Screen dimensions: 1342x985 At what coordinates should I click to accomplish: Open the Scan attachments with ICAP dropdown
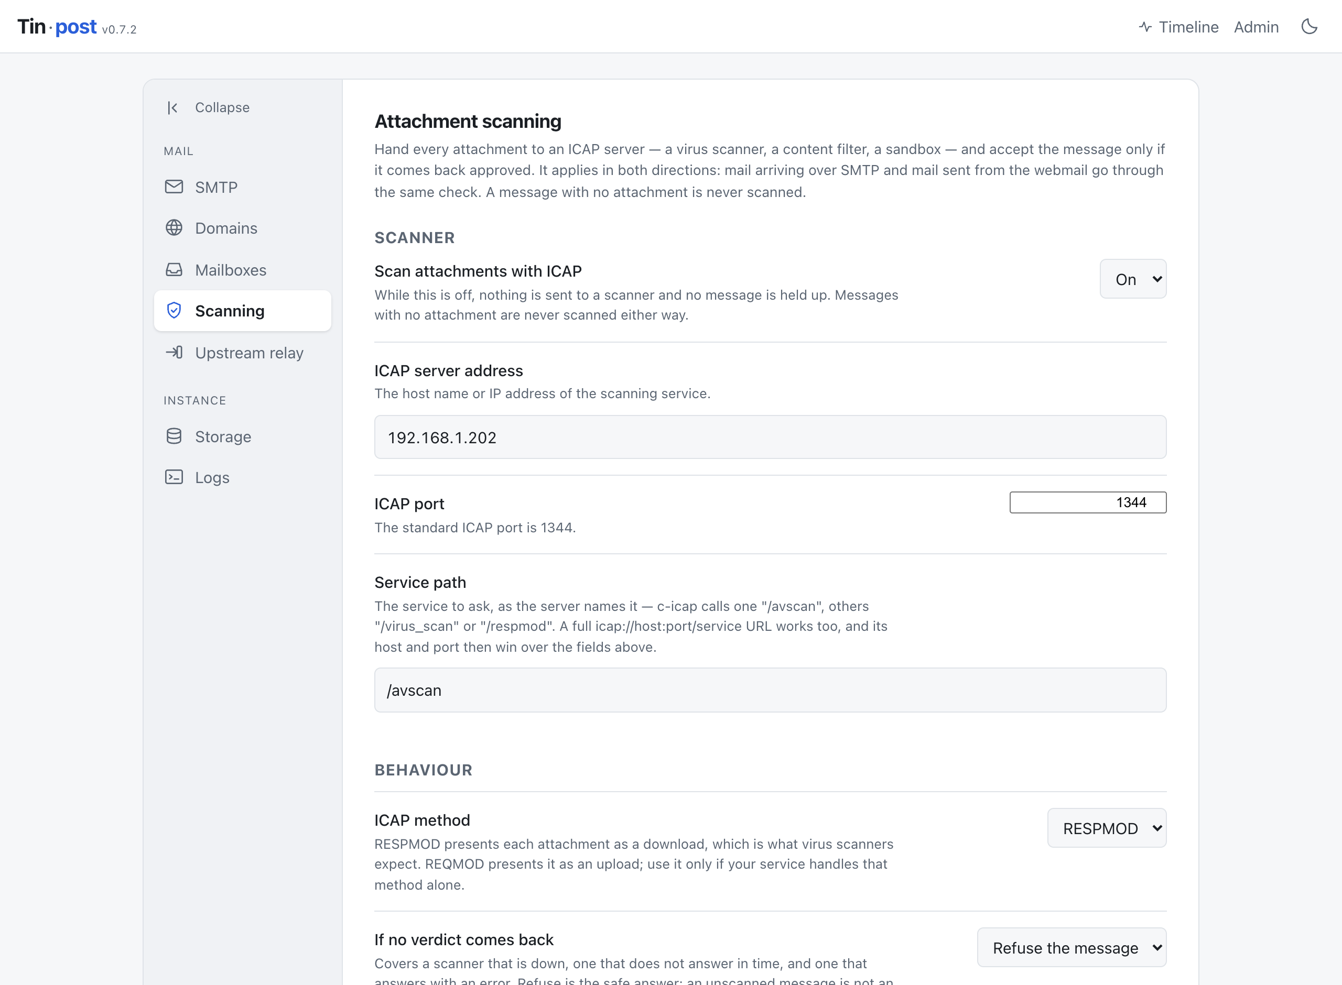(1133, 279)
